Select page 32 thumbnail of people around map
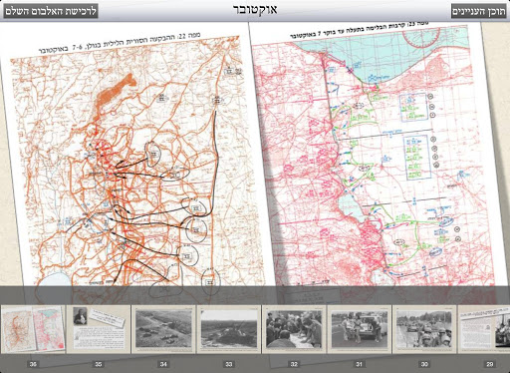Viewport: 510px width, 373px height. [294, 329]
